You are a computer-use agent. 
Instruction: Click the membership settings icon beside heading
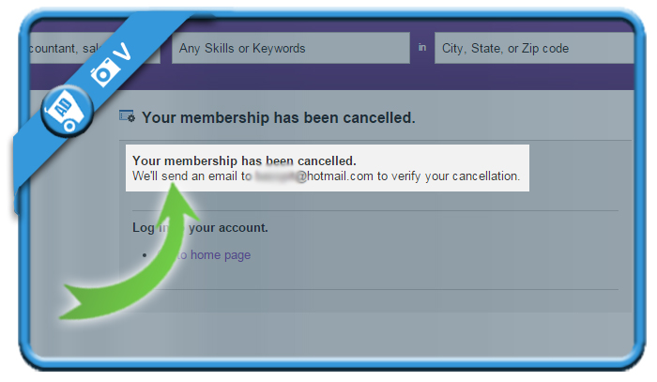pyautogui.click(x=127, y=116)
